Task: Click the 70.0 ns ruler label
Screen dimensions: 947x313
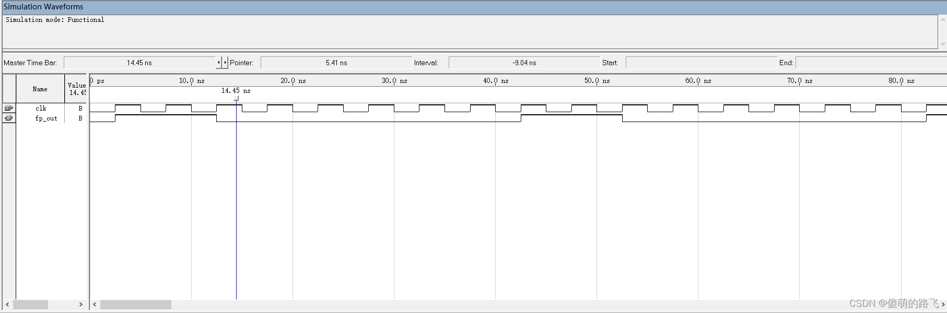Action: [800, 81]
